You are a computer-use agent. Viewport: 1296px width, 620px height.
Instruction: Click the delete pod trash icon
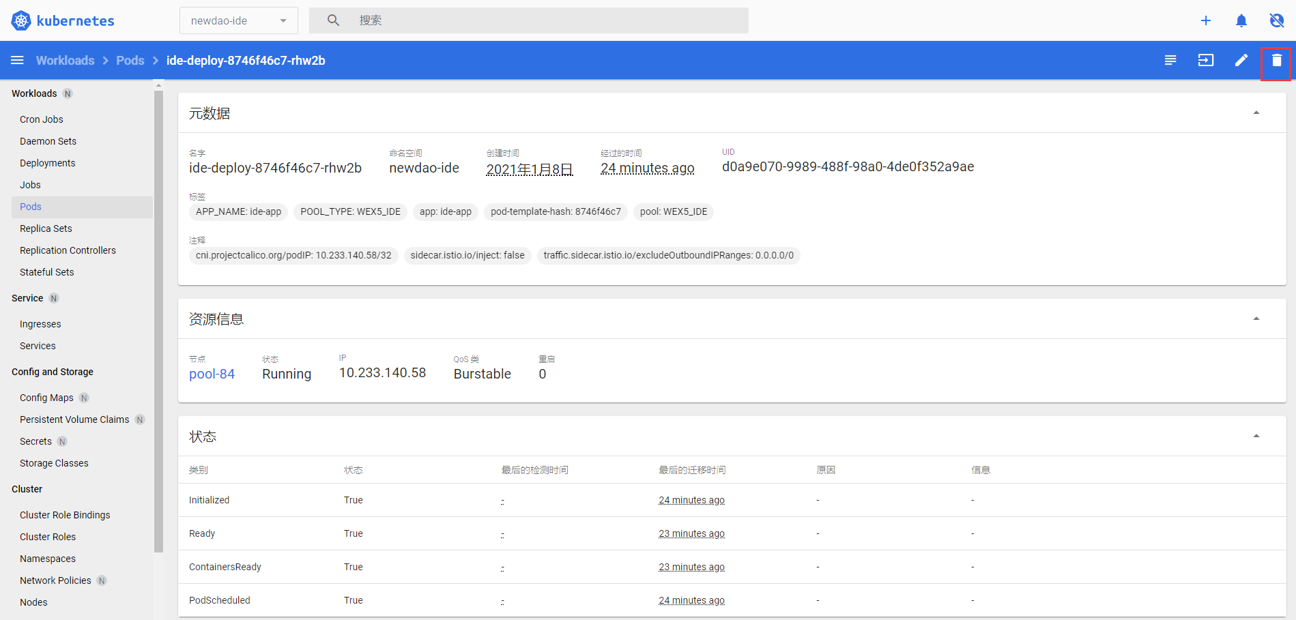point(1276,61)
